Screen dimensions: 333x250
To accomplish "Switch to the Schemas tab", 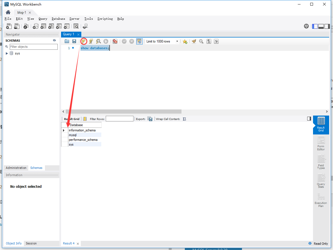I will click(x=36, y=168).
